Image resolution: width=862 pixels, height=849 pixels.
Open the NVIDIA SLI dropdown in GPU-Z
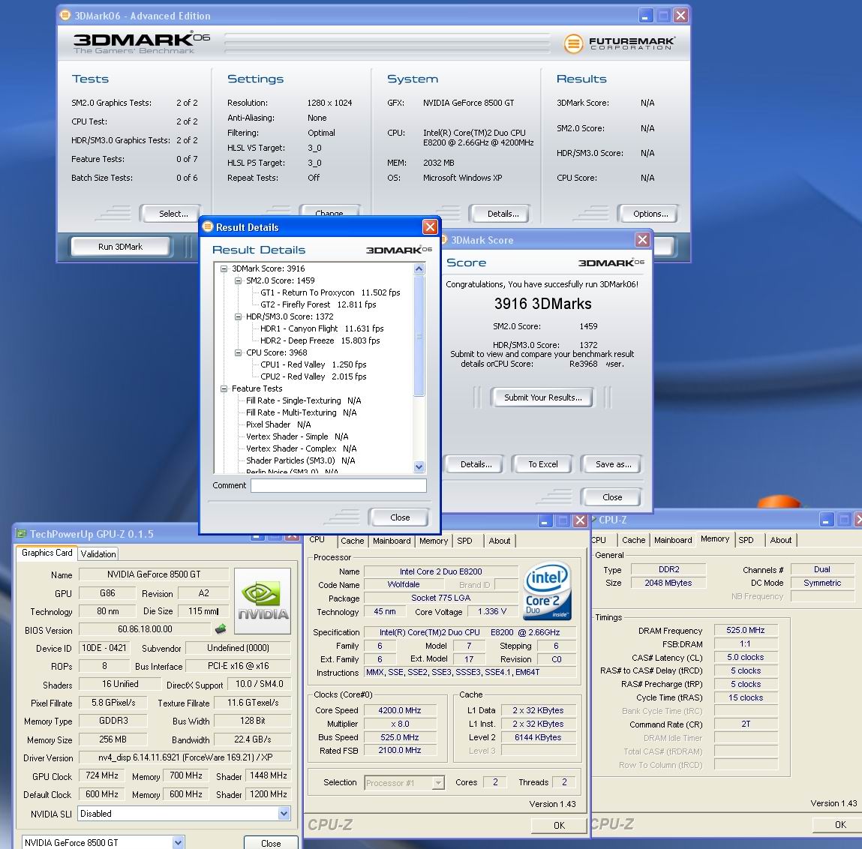[284, 813]
